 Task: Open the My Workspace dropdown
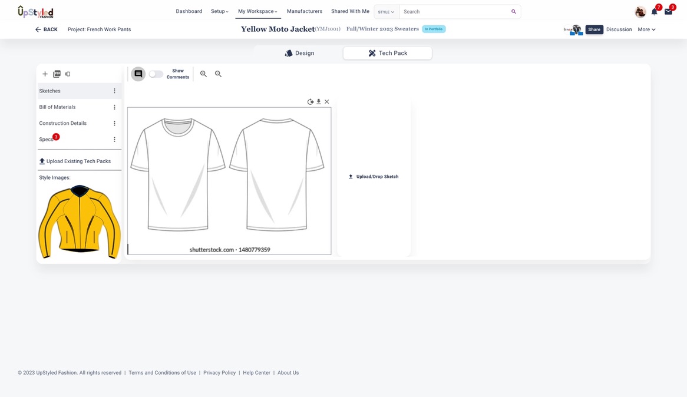coord(257,12)
